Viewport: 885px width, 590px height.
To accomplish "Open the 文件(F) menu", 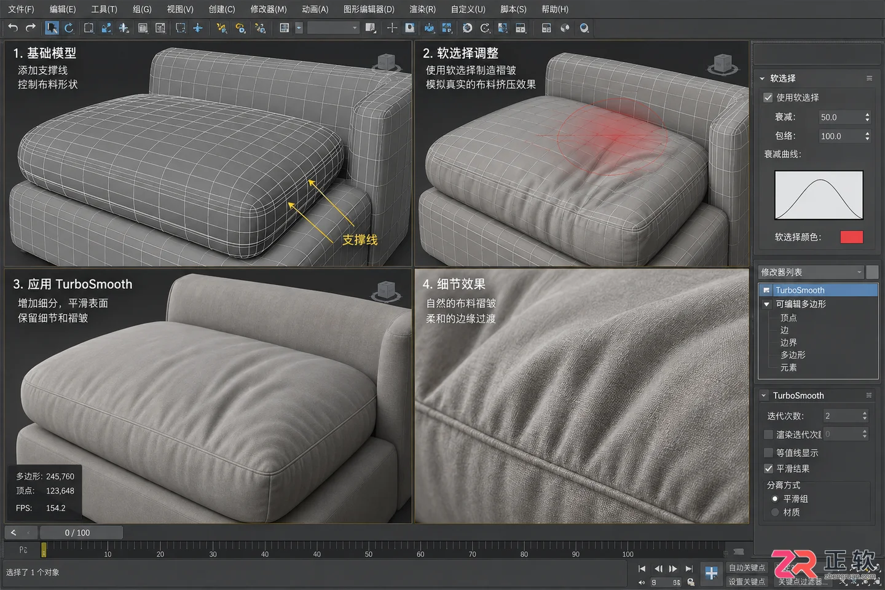I will [21, 9].
